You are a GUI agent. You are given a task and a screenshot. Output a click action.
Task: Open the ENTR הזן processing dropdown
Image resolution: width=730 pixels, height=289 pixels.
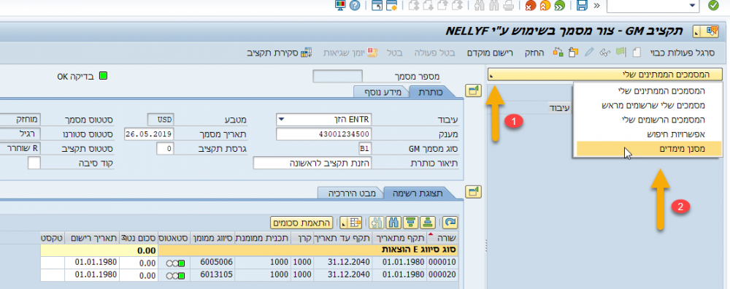pos(325,120)
